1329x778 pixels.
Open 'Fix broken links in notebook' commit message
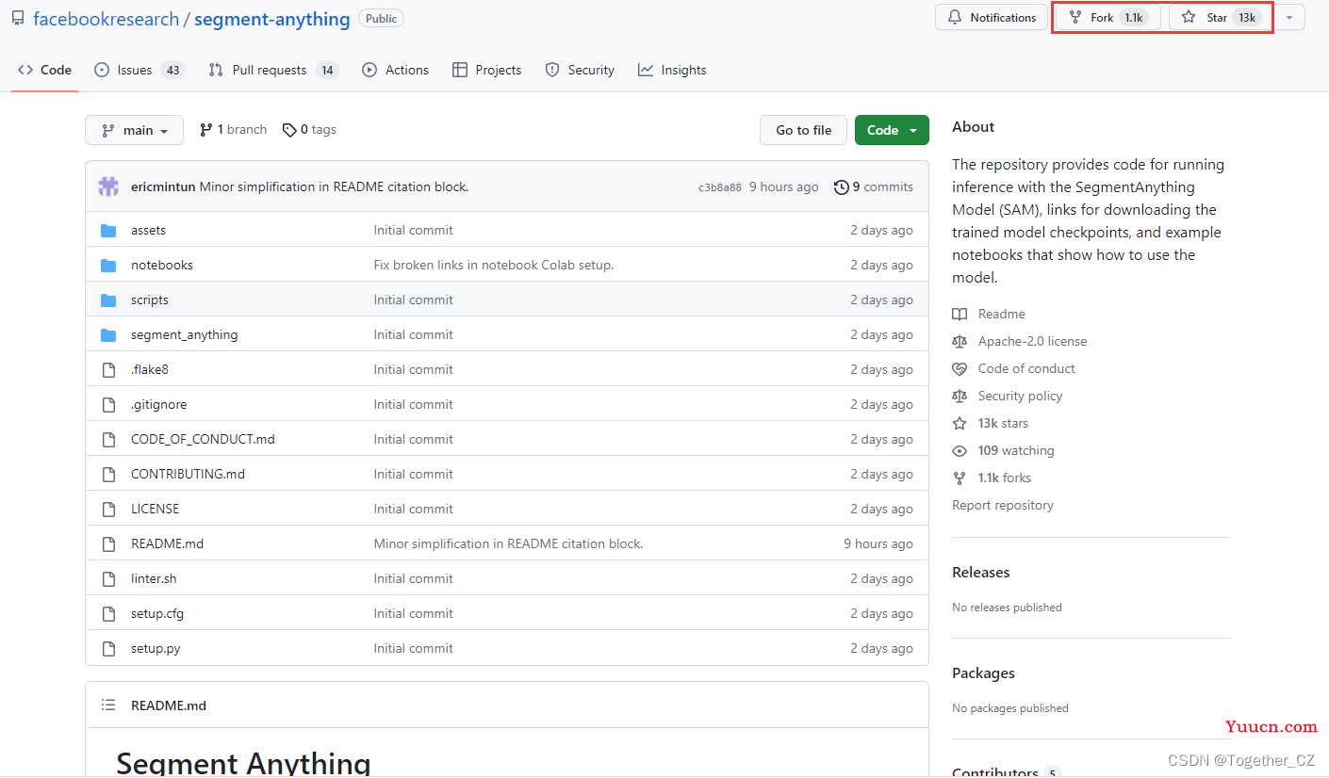494,266
